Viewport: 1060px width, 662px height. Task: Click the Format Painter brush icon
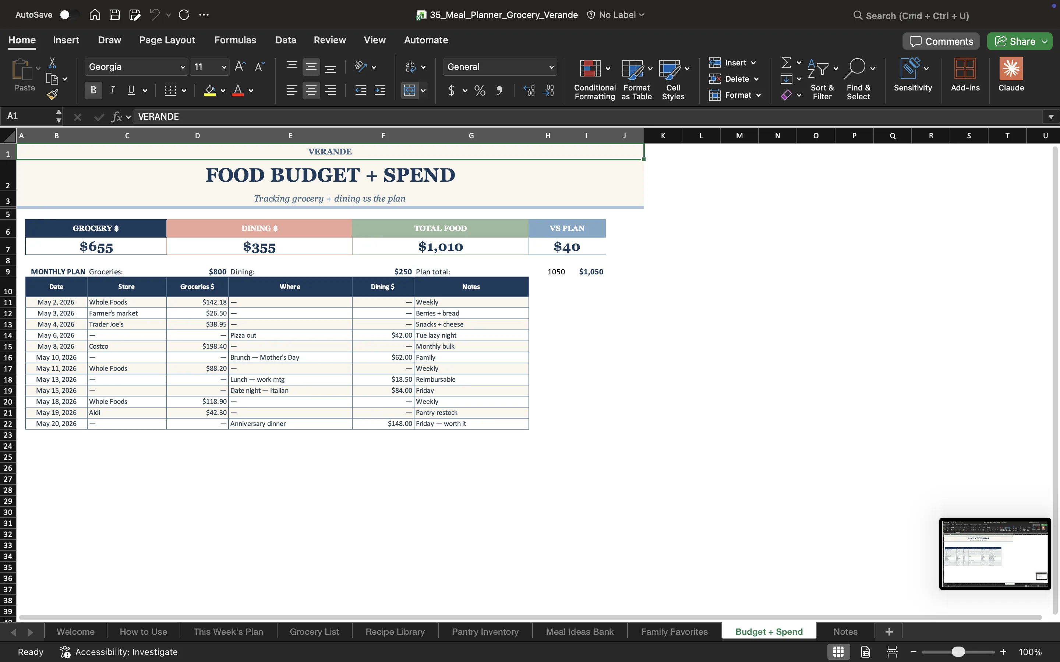pos(52,95)
